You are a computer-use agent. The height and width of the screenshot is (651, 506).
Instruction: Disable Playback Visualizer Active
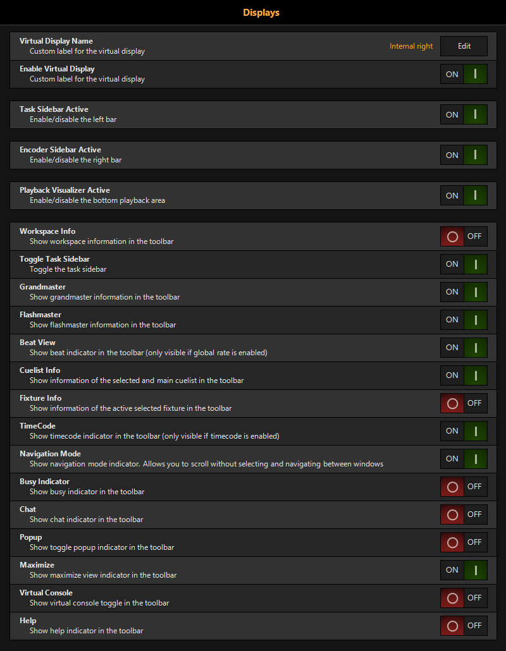pyautogui.click(x=464, y=195)
